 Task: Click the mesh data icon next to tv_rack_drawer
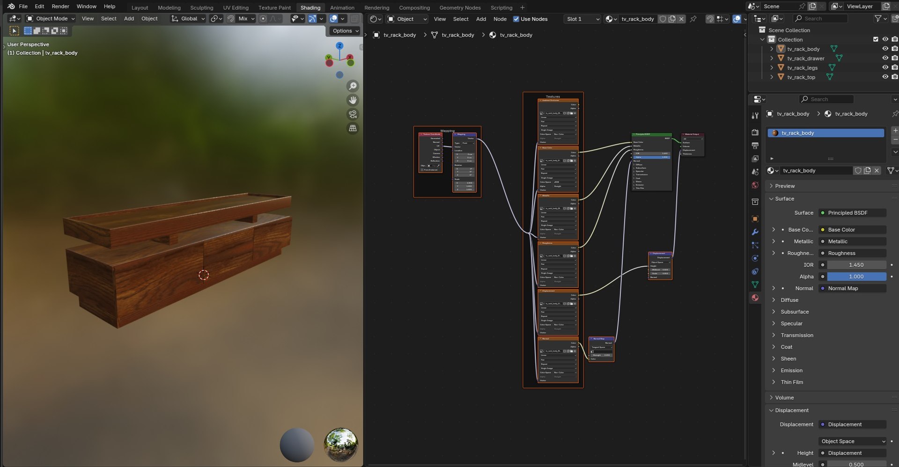[839, 58]
